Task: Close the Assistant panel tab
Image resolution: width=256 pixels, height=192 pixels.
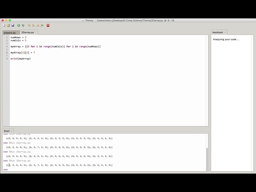Action: (x=225, y=32)
